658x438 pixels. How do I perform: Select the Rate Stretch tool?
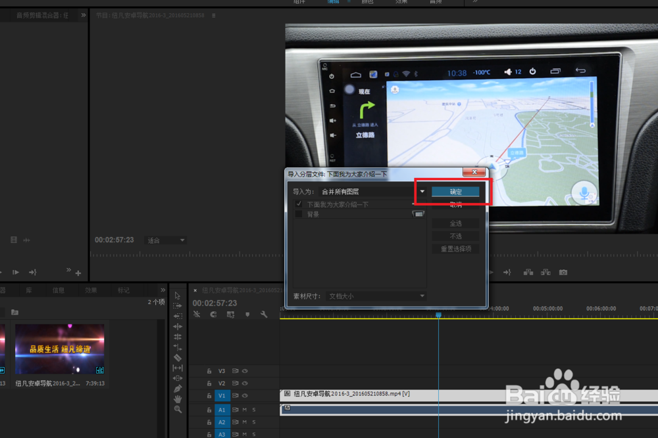click(x=178, y=347)
